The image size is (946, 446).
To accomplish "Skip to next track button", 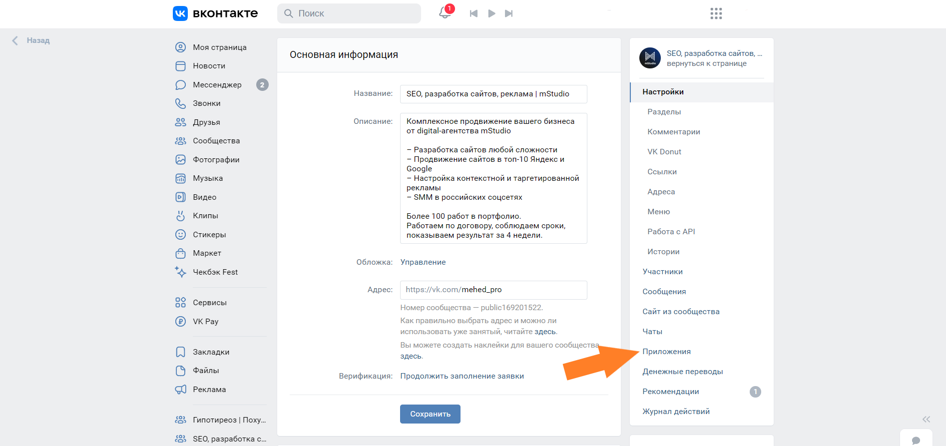I will (508, 13).
